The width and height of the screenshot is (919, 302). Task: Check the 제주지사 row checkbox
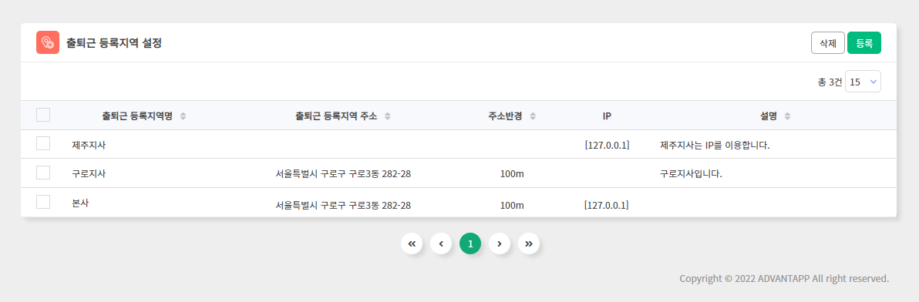pos(42,143)
